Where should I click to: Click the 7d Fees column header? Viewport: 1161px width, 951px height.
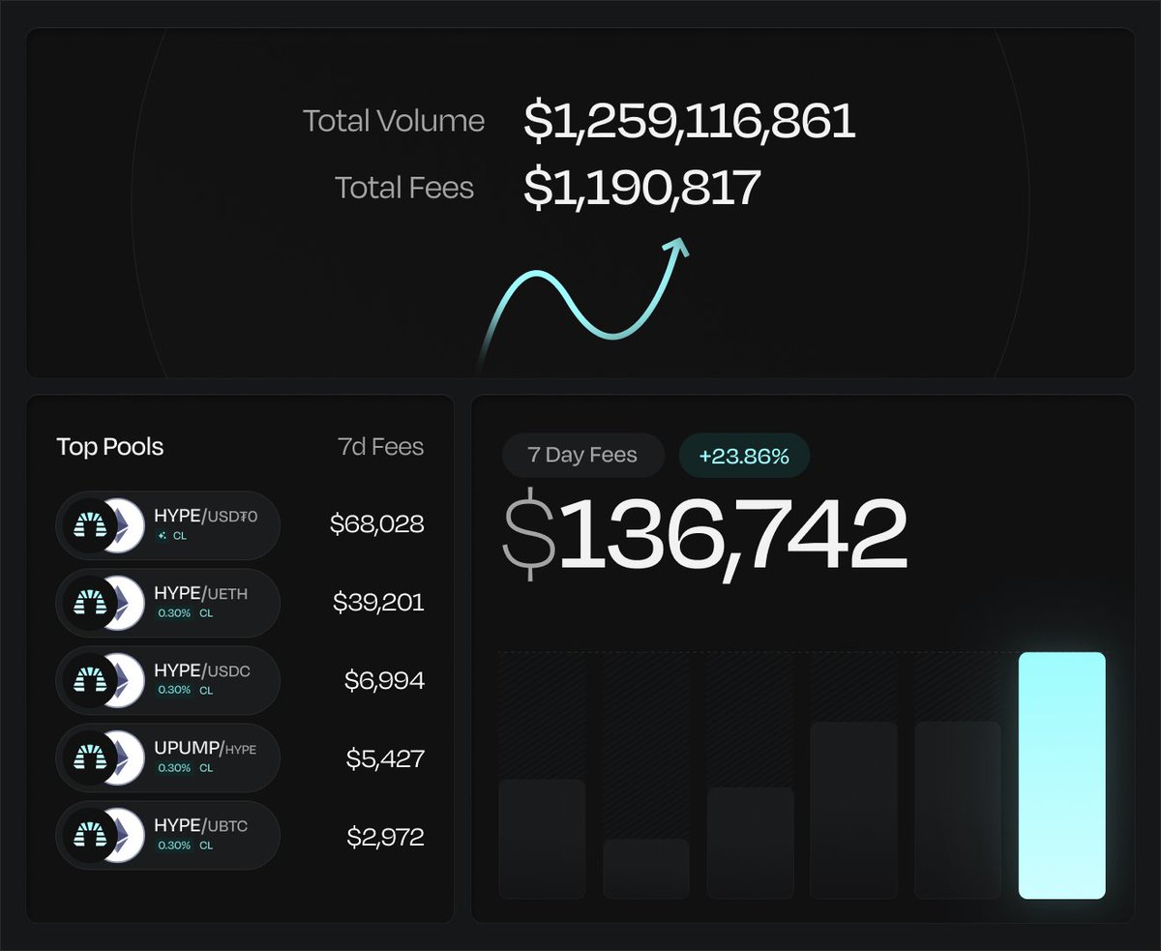point(379,447)
